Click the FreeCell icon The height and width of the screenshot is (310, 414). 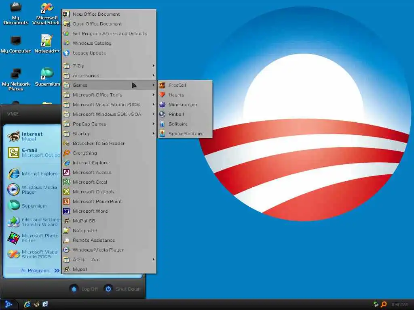pos(162,85)
